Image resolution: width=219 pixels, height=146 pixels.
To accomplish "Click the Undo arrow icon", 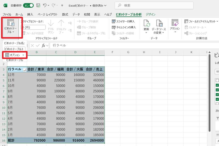I will (45, 5).
